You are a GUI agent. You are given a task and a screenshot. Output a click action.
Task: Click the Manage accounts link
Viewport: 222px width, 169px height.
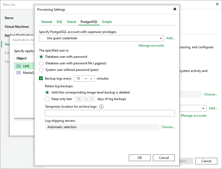tap(151, 46)
